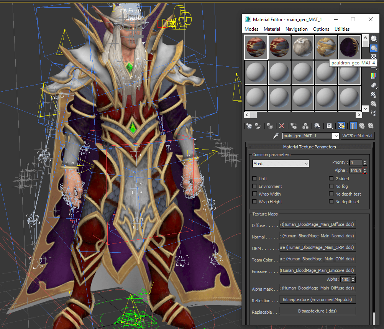Click sample slots scroll down arrow
The height and width of the screenshot is (329, 384).
click(x=365, y=109)
